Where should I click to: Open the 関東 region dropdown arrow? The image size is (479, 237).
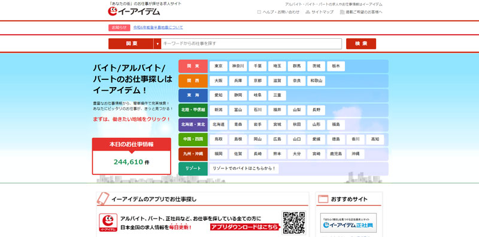[157, 44]
